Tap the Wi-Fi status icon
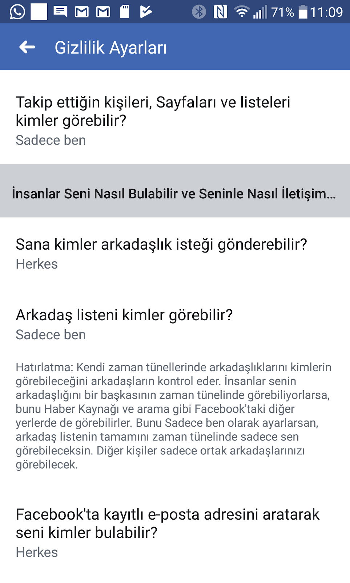Viewport: 350px width, 583px height. point(242,12)
